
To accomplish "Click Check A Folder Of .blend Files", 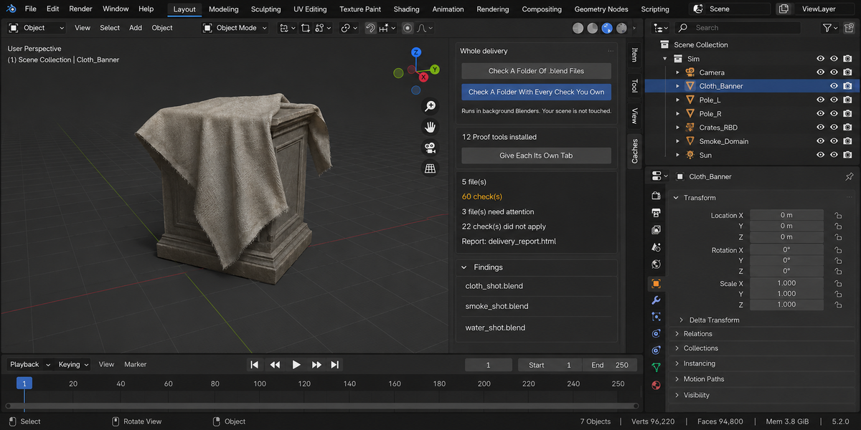I will coord(536,71).
